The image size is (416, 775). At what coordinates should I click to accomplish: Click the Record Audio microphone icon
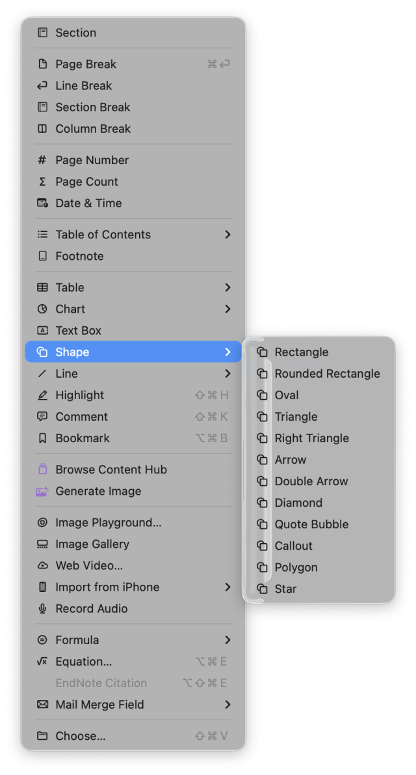click(x=40, y=608)
